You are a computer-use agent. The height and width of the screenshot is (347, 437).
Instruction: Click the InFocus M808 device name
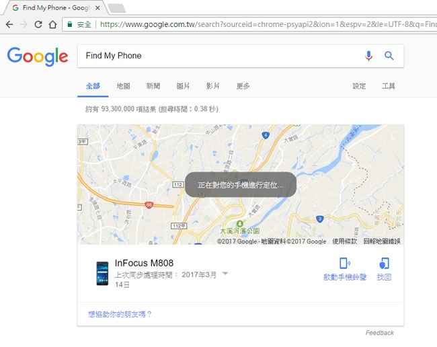(x=144, y=263)
